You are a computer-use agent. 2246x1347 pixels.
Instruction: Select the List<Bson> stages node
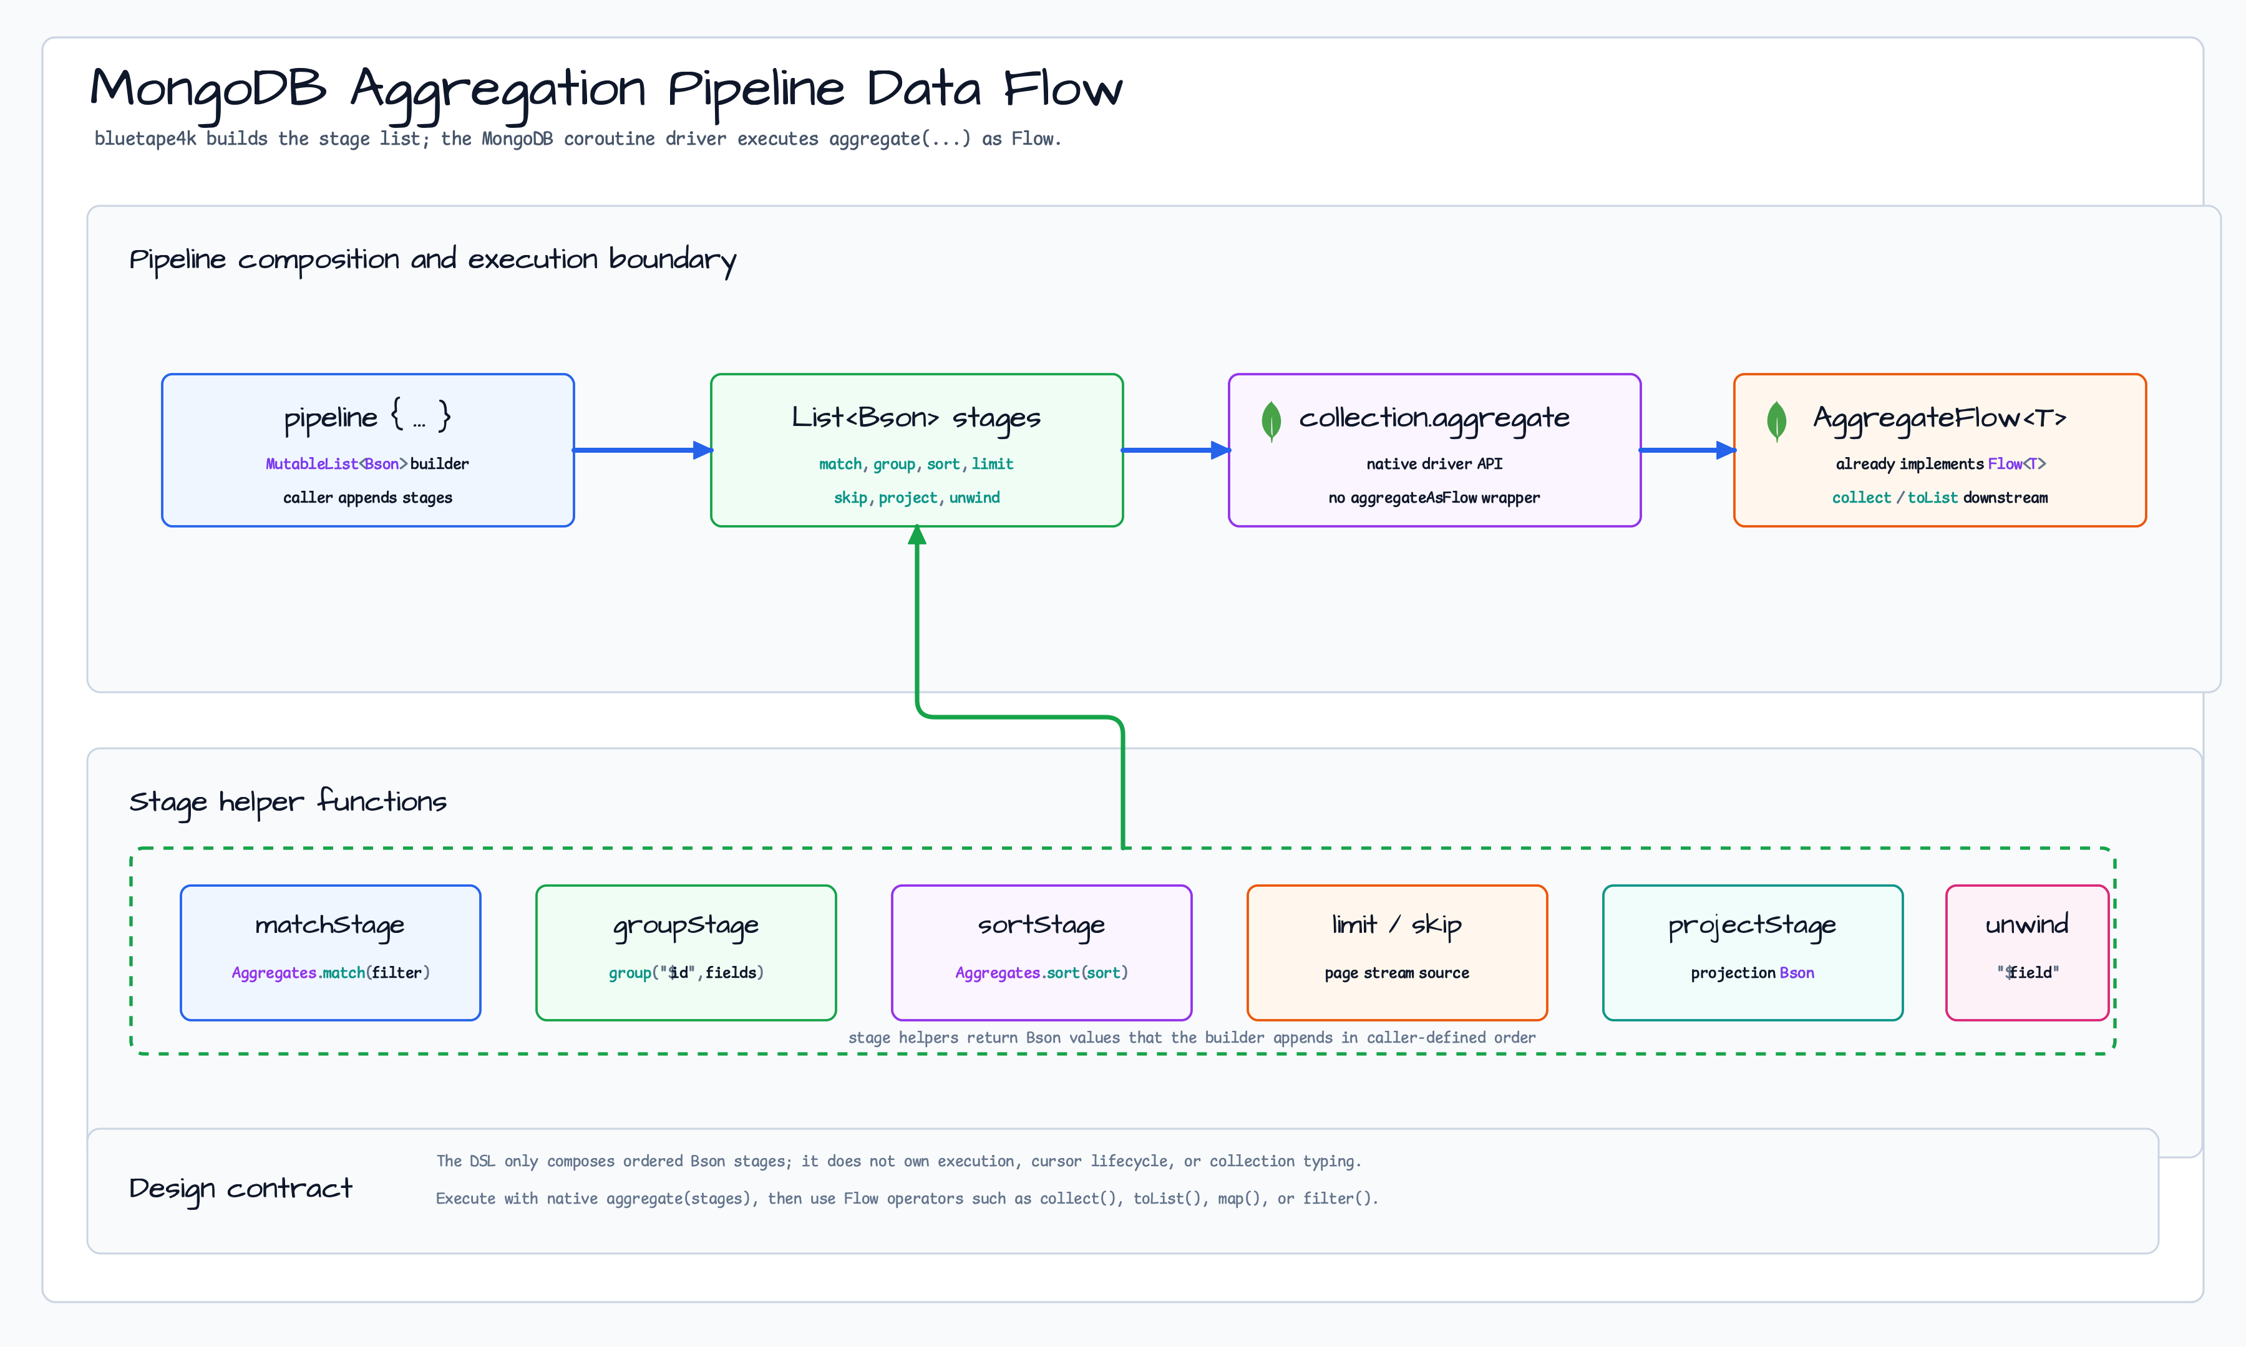click(x=917, y=450)
